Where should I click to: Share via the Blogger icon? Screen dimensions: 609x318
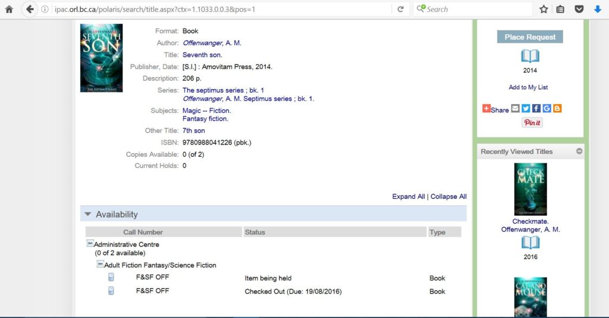[557, 109]
